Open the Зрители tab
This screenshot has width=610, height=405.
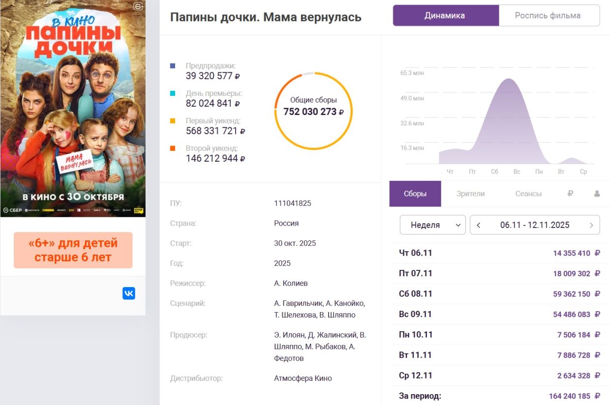pyautogui.click(x=470, y=194)
